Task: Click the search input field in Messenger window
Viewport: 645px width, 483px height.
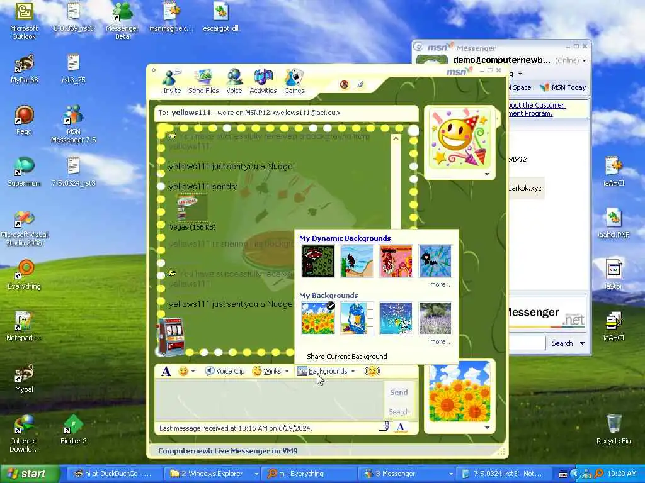Action: click(527, 343)
